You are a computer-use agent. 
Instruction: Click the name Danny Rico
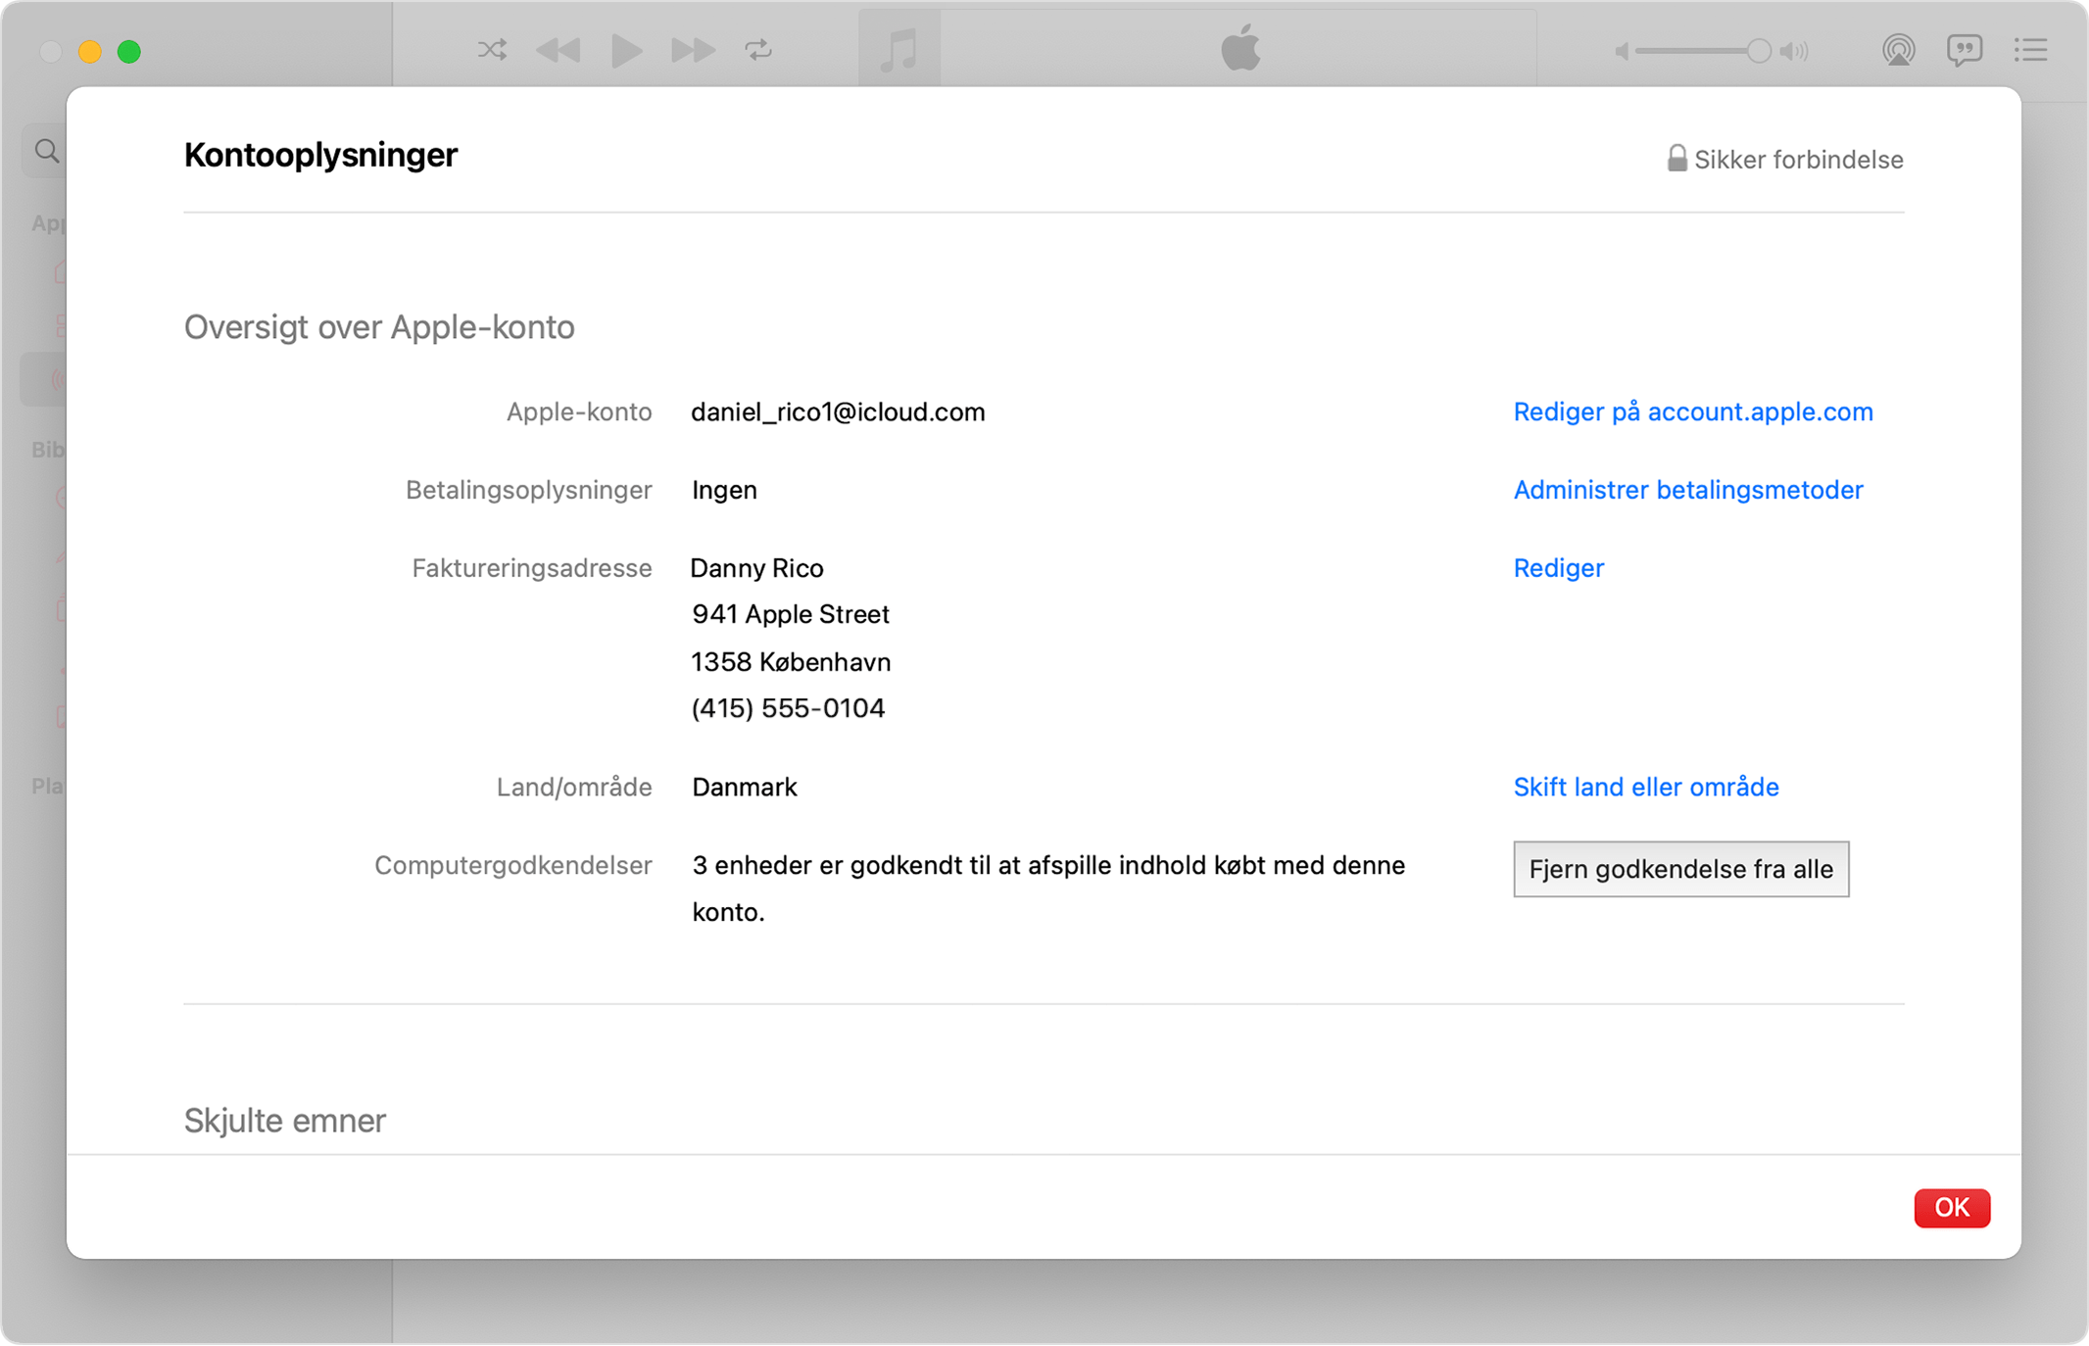point(757,568)
